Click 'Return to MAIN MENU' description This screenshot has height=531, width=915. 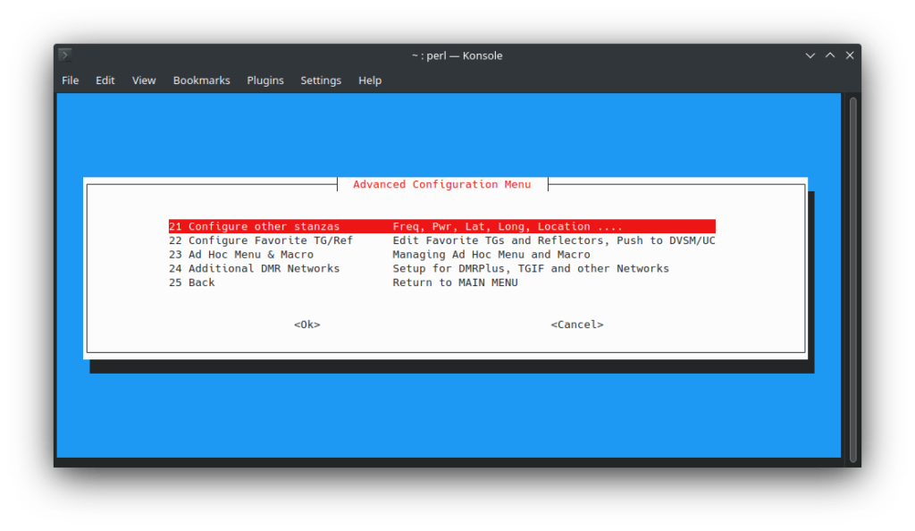[455, 282]
